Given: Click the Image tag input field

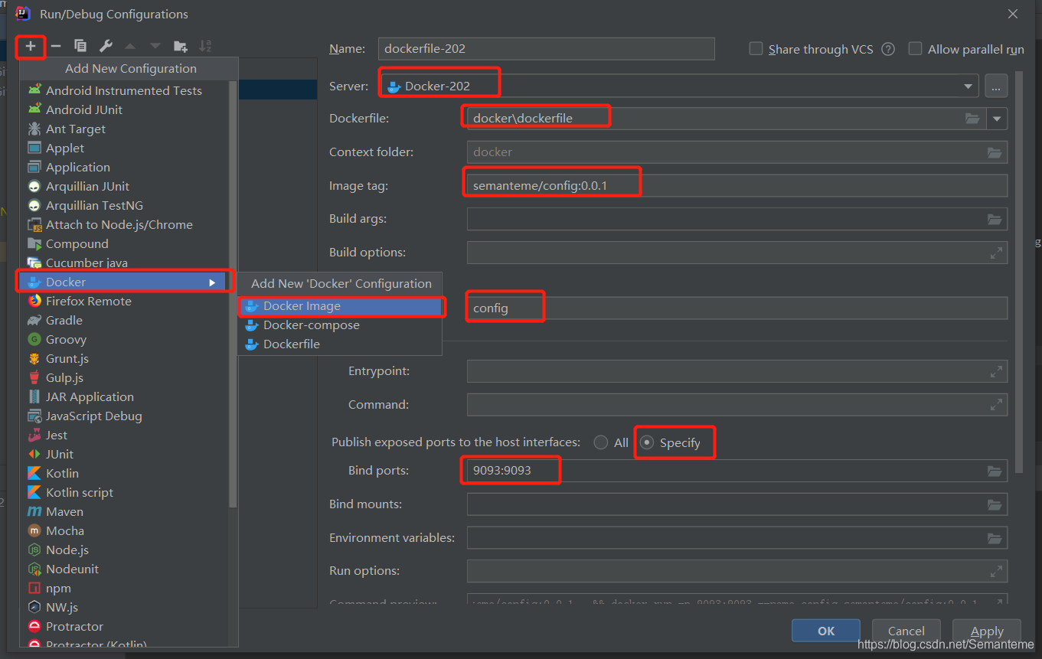Looking at the screenshot, I should tap(737, 185).
